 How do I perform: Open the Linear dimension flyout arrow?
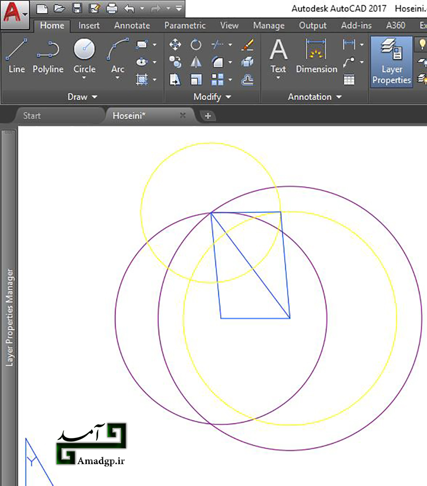(x=362, y=45)
